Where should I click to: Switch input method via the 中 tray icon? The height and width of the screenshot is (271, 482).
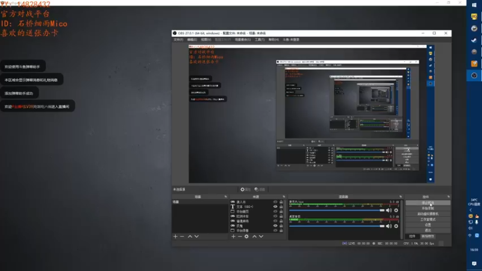click(x=471, y=235)
